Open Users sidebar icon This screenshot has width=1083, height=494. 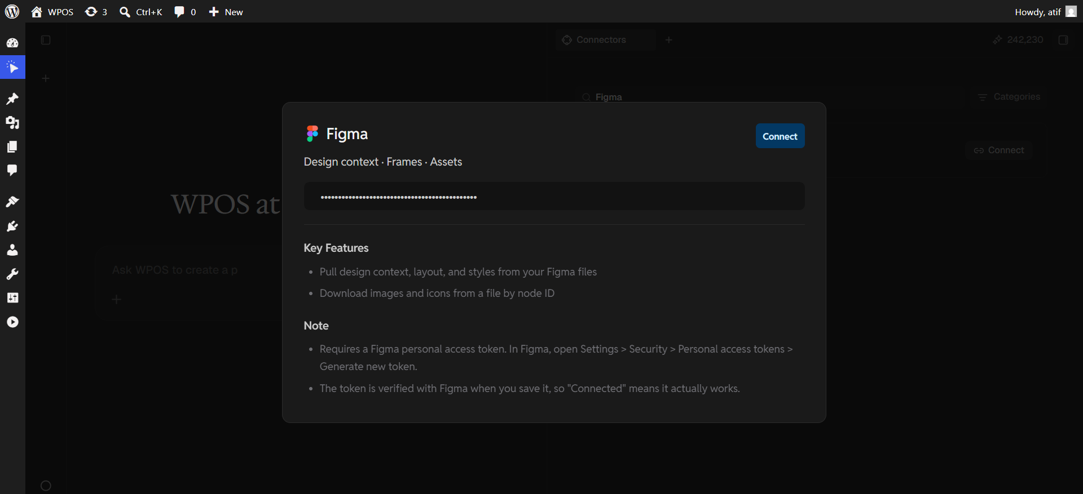[x=12, y=250]
